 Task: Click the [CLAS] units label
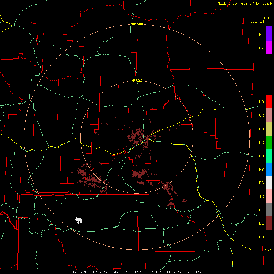(x=257, y=21)
